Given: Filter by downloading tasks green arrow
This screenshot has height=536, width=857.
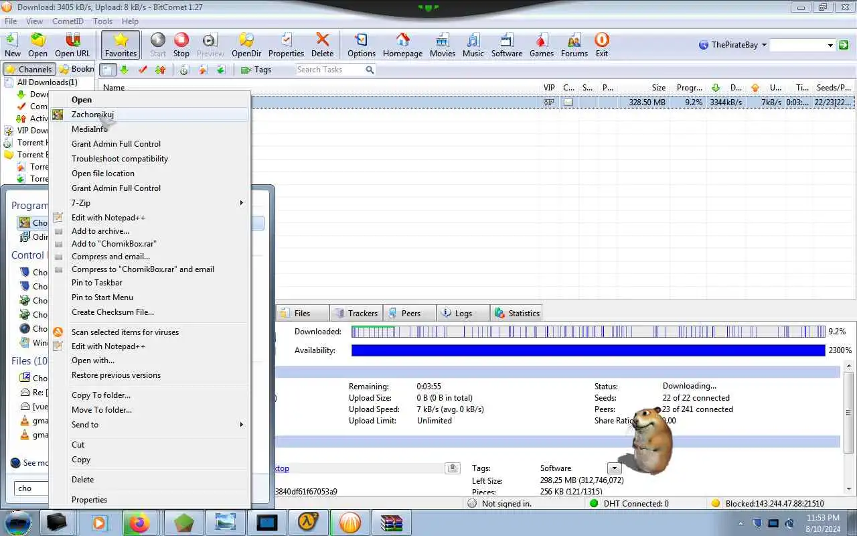Looking at the screenshot, I should (125, 70).
